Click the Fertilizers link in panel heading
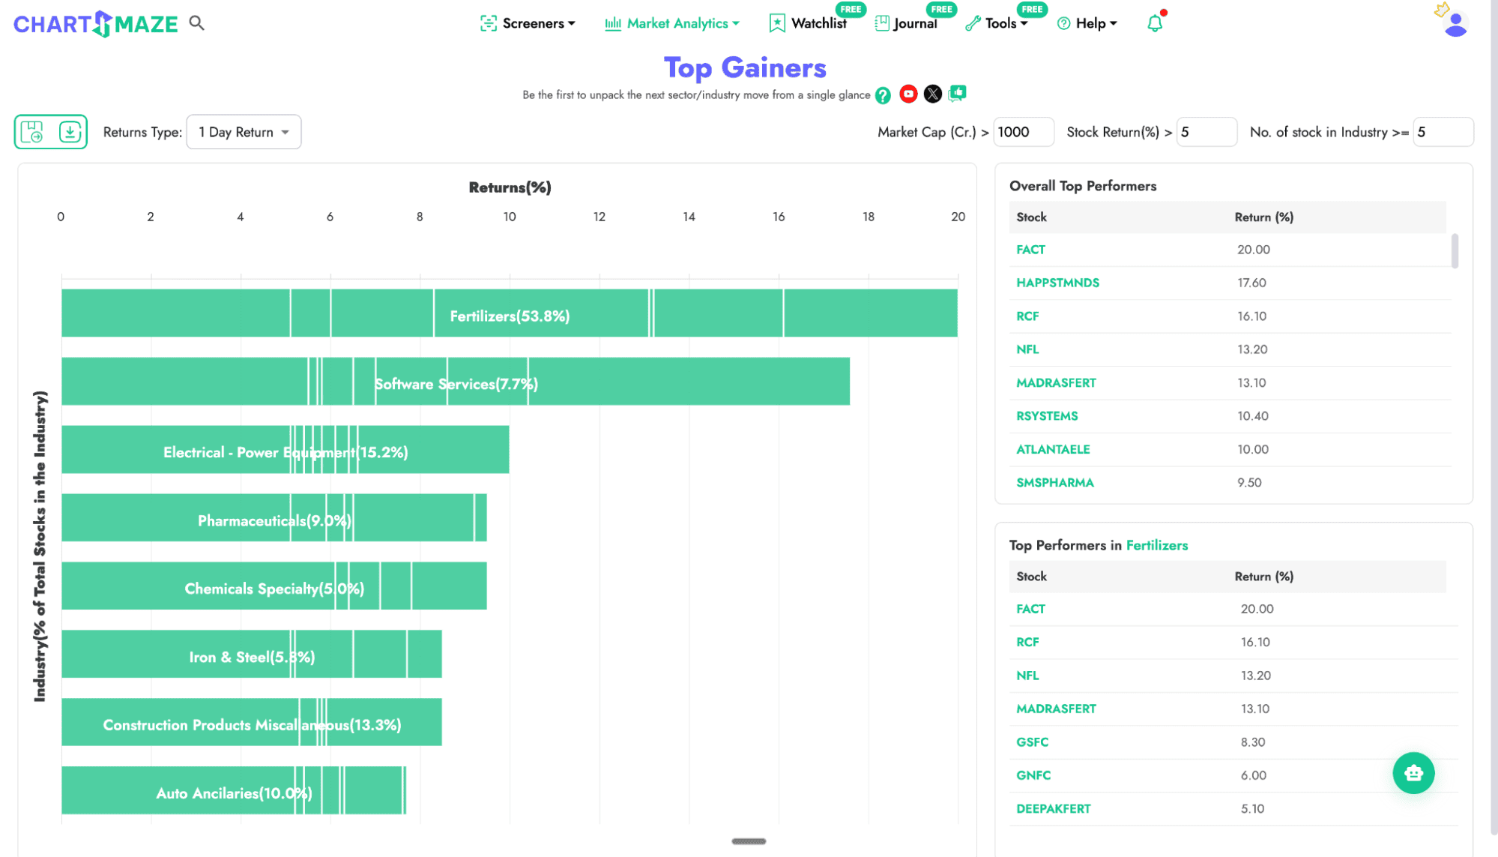The height and width of the screenshot is (857, 1498). click(x=1156, y=545)
